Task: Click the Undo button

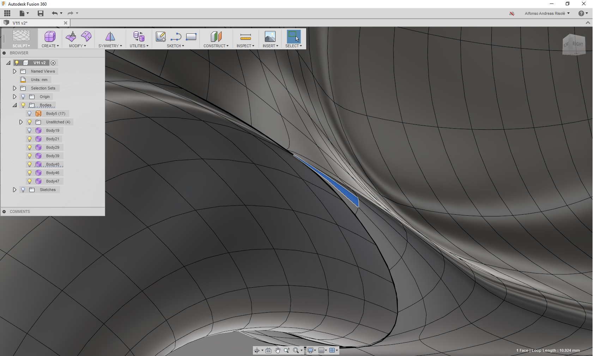Action: pos(55,13)
